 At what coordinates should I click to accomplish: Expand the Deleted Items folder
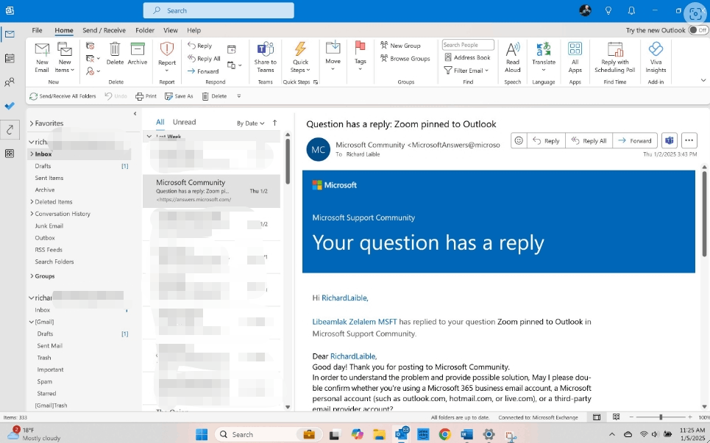click(x=32, y=202)
